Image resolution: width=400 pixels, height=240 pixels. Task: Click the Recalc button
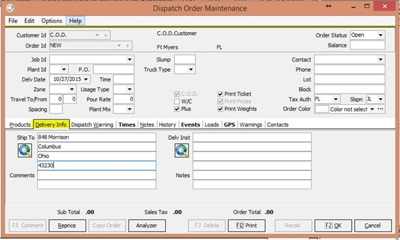click(293, 225)
